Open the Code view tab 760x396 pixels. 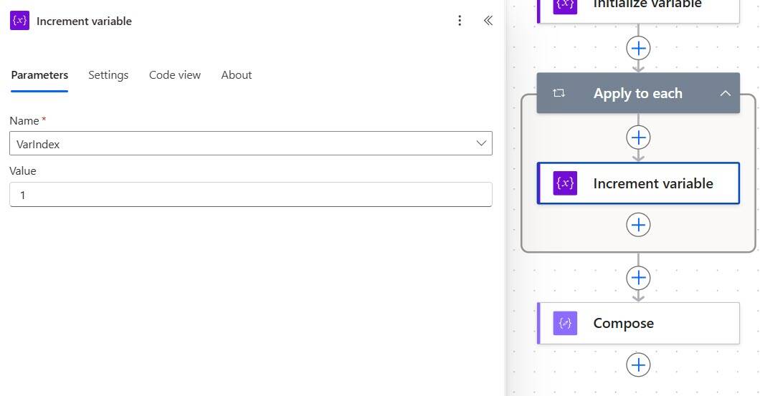(x=174, y=75)
